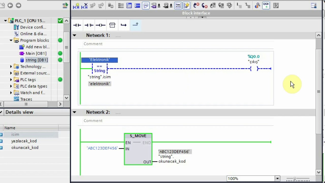The width and height of the screenshot is (325, 183).
Task: Expand the PLC data types folder
Action: (x=11, y=86)
